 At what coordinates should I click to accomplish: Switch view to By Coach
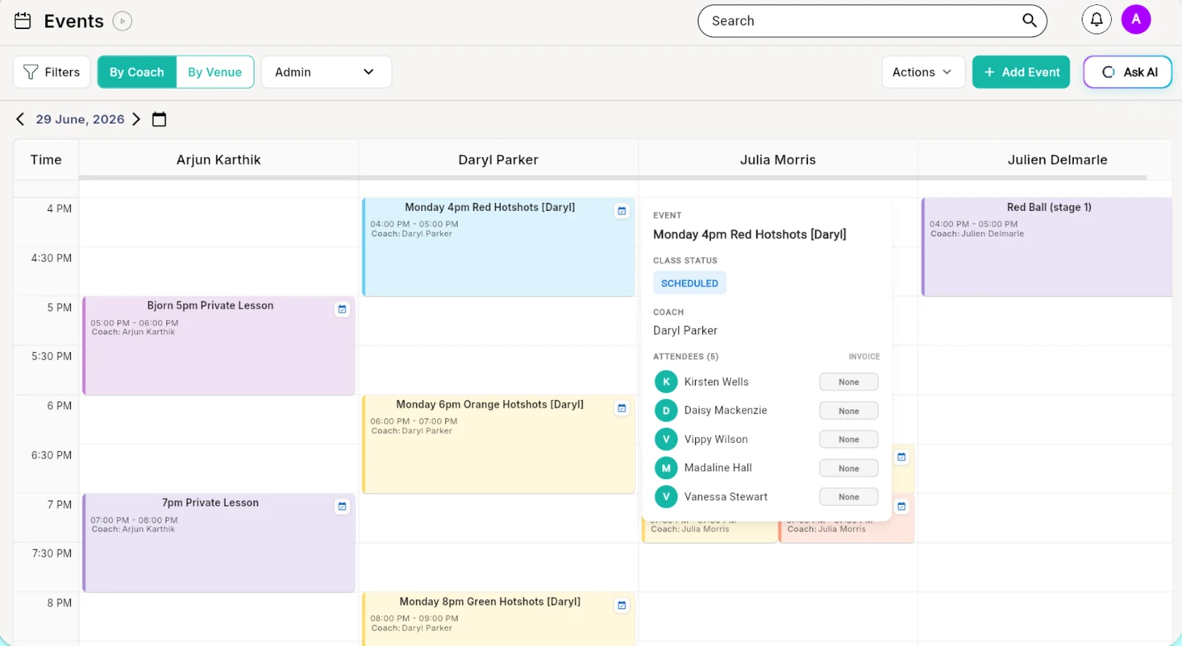coord(137,72)
